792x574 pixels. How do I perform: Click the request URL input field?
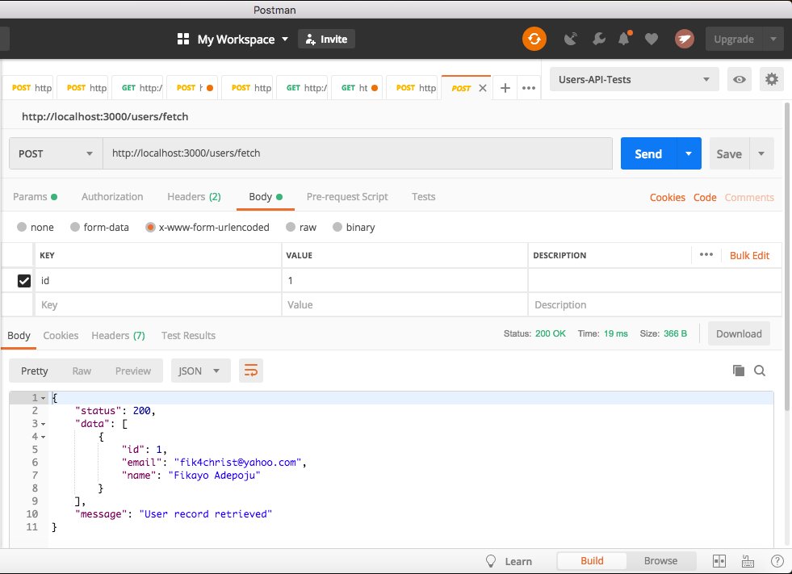click(358, 153)
